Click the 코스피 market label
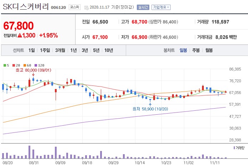Image resolution: width=248 pixels, height=167 pixels. [74, 7]
